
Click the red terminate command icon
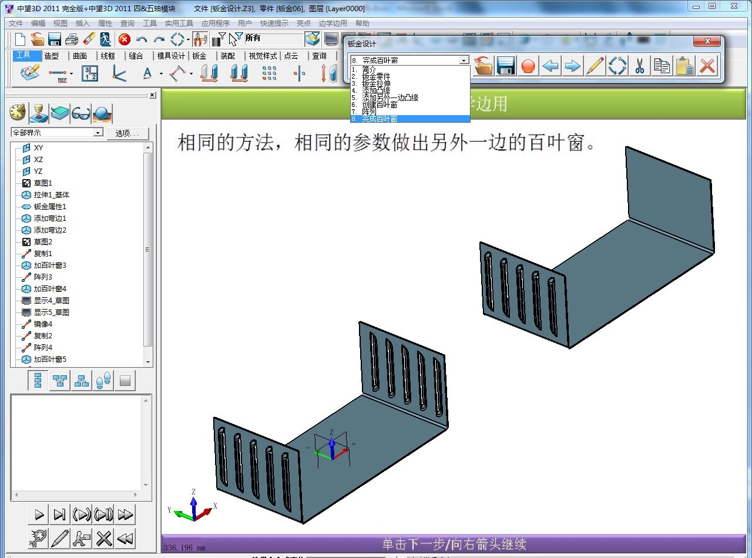pos(124,39)
